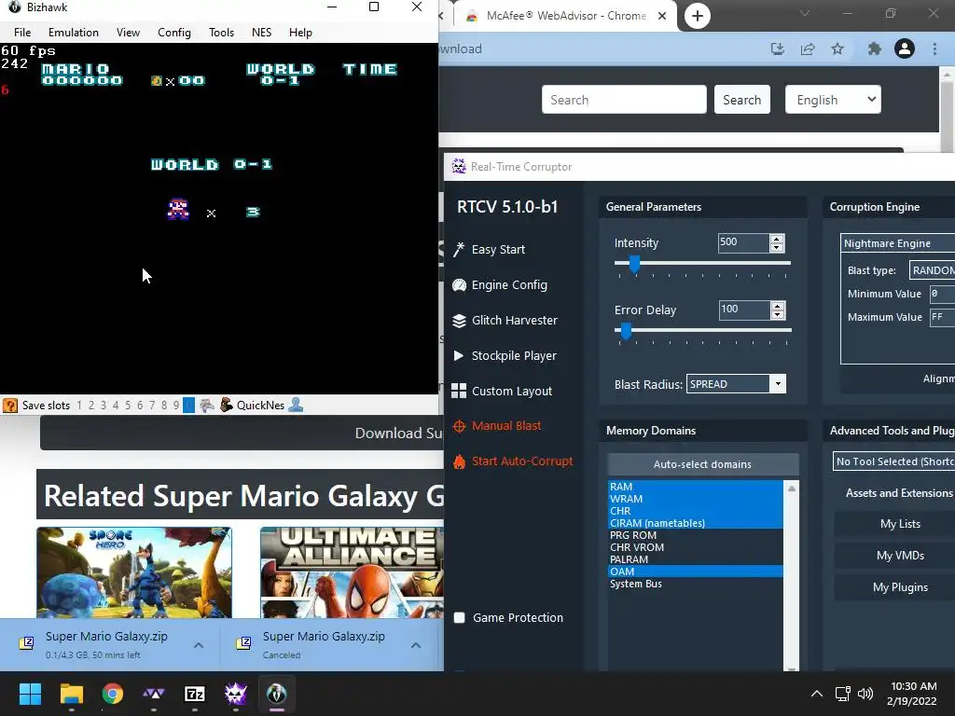Open the Config menu in Bizhawk
The height and width of the screenshot is (716, 955).
point(174,33)
